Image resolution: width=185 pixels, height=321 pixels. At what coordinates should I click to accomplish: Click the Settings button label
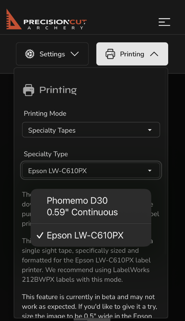click(x=52, y=54)
